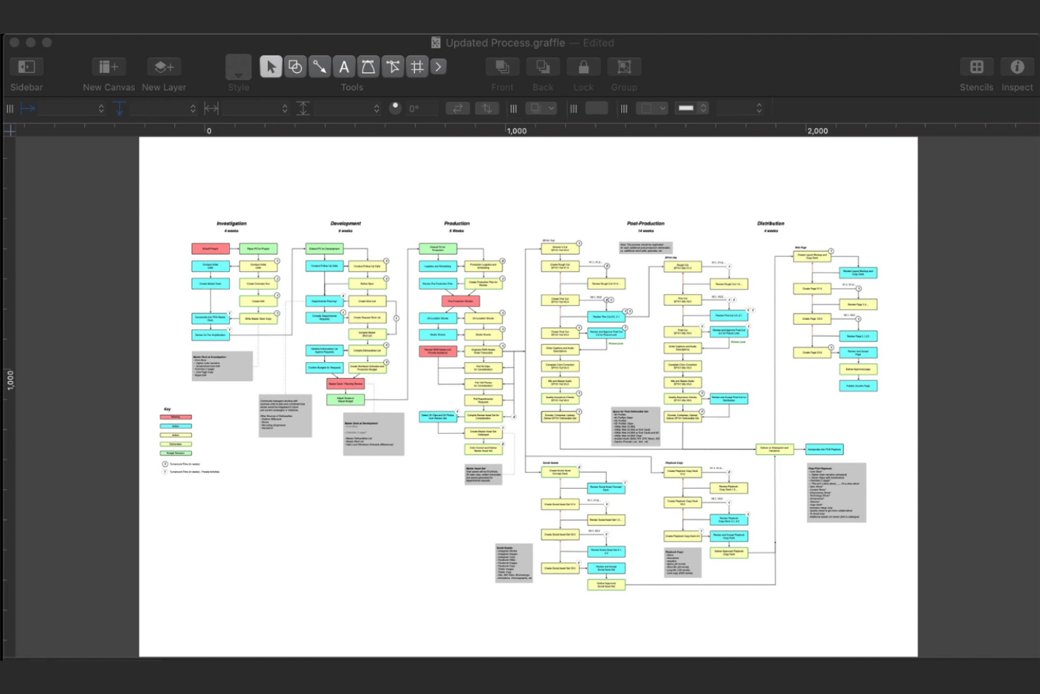This screenshot has width=1040, height=694.
Task: Add a New Layer
Action: coord(164,66)
